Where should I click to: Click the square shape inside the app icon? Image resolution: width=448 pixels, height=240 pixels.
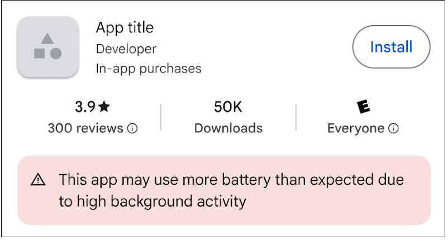pos(39,54)
